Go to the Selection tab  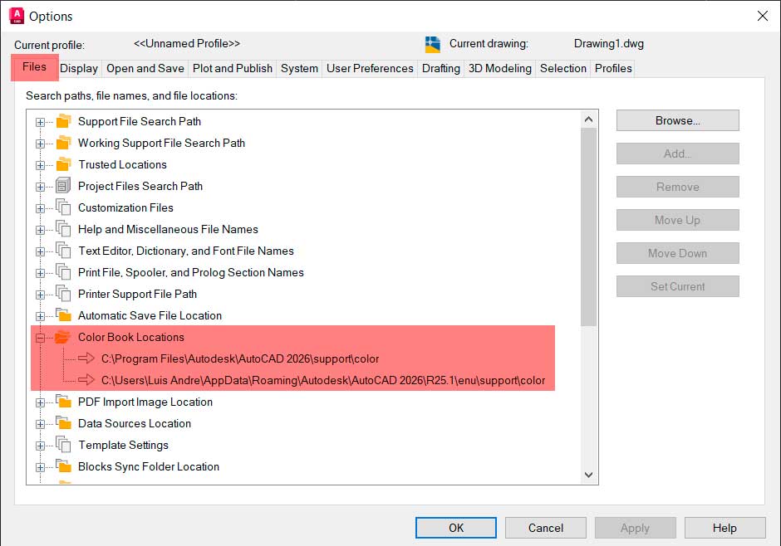pyautogui.click(x=563, y=68)
